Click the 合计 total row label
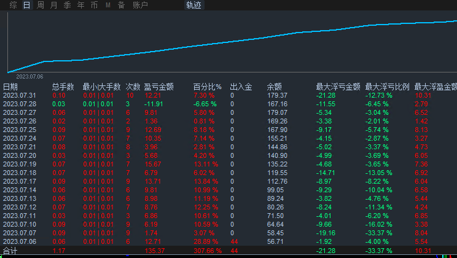This screenshot has height=258, width=457. coord(10,251)
